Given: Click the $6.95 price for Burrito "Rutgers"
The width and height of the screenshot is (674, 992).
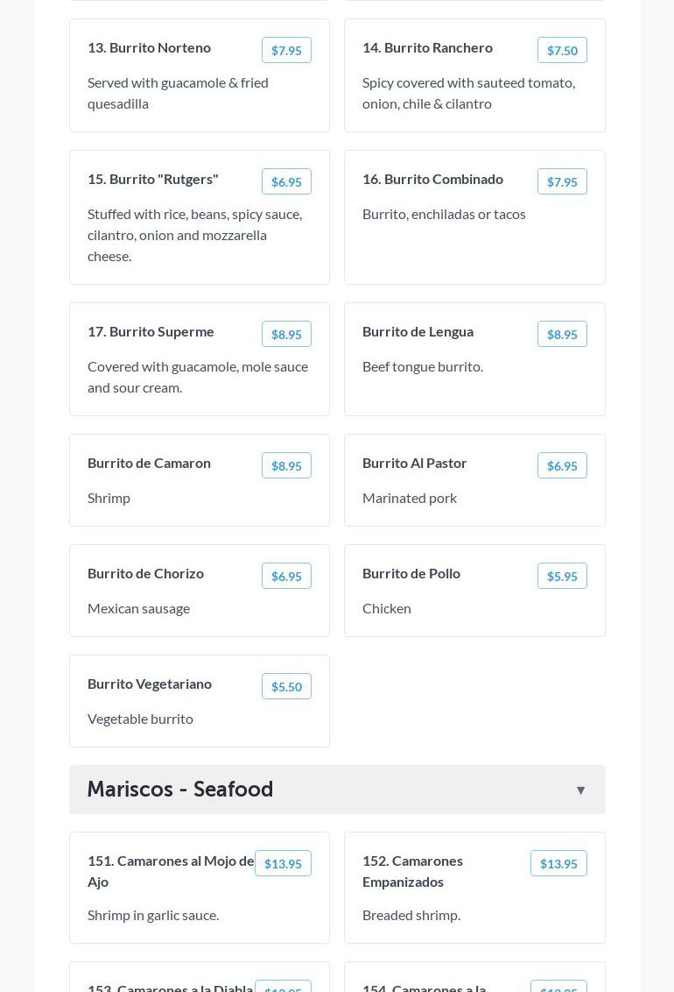Looking at the screenshot, I should (286, 182).
